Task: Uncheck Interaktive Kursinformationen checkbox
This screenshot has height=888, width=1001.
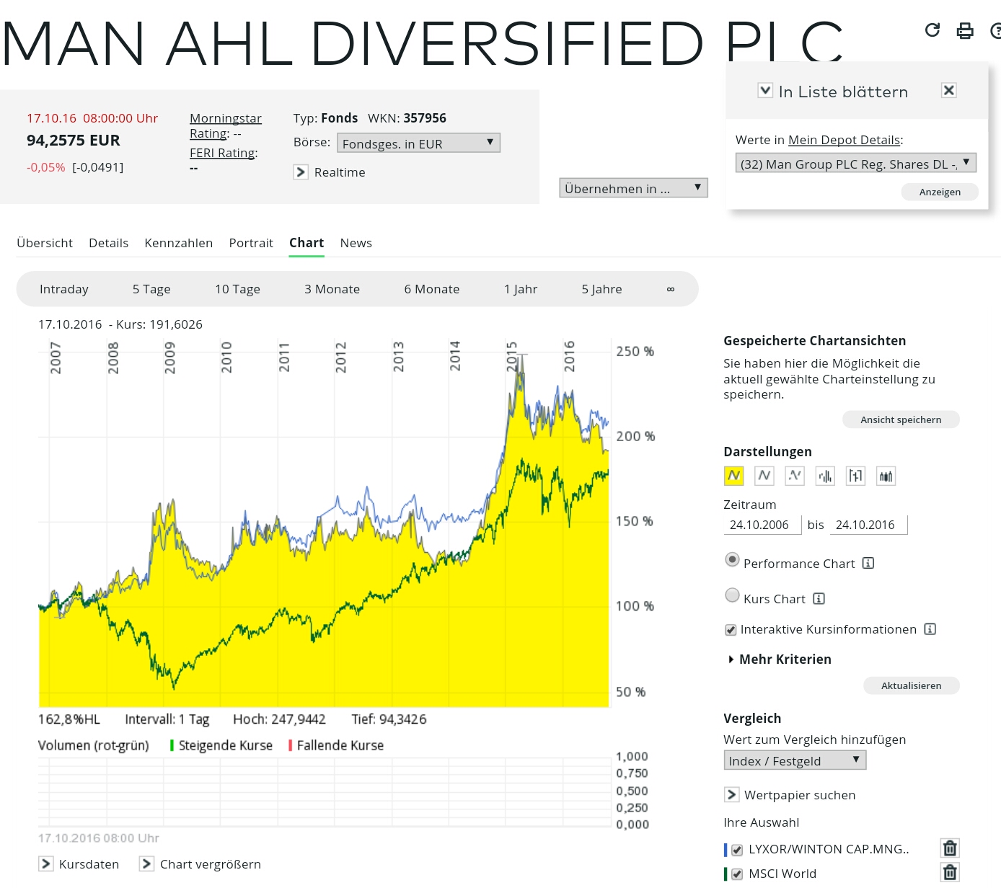Action: (731, 630)
